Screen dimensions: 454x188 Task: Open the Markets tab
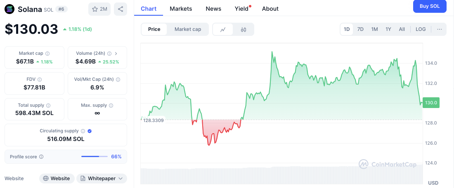coord(181,9)
